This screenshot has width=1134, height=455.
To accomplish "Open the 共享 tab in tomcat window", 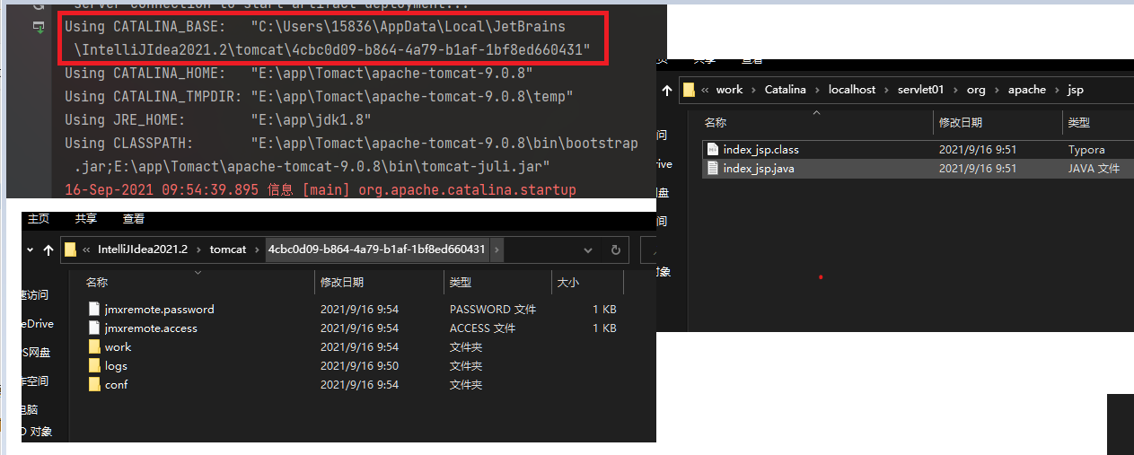I will 86,219.
